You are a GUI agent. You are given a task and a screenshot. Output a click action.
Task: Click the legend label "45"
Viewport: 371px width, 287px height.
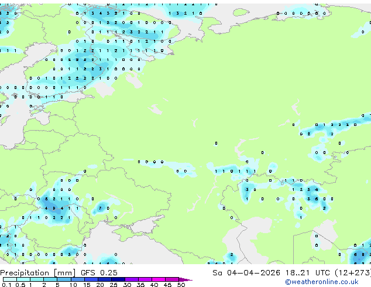[167, 285]
